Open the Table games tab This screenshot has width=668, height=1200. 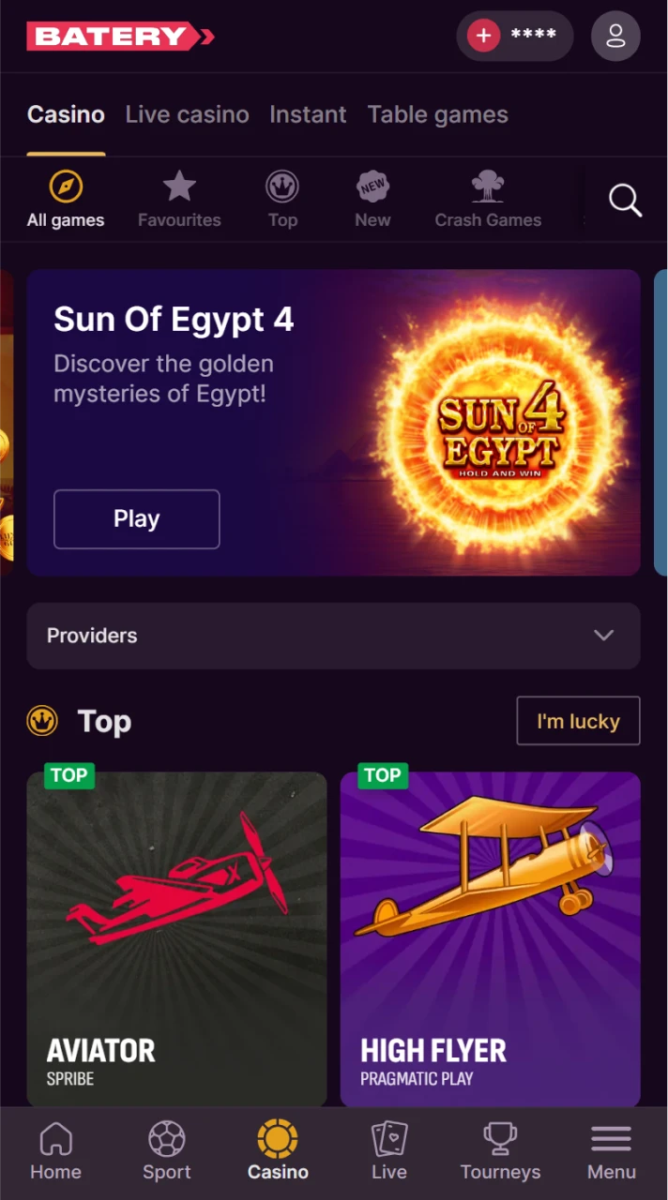coord(437,114)
